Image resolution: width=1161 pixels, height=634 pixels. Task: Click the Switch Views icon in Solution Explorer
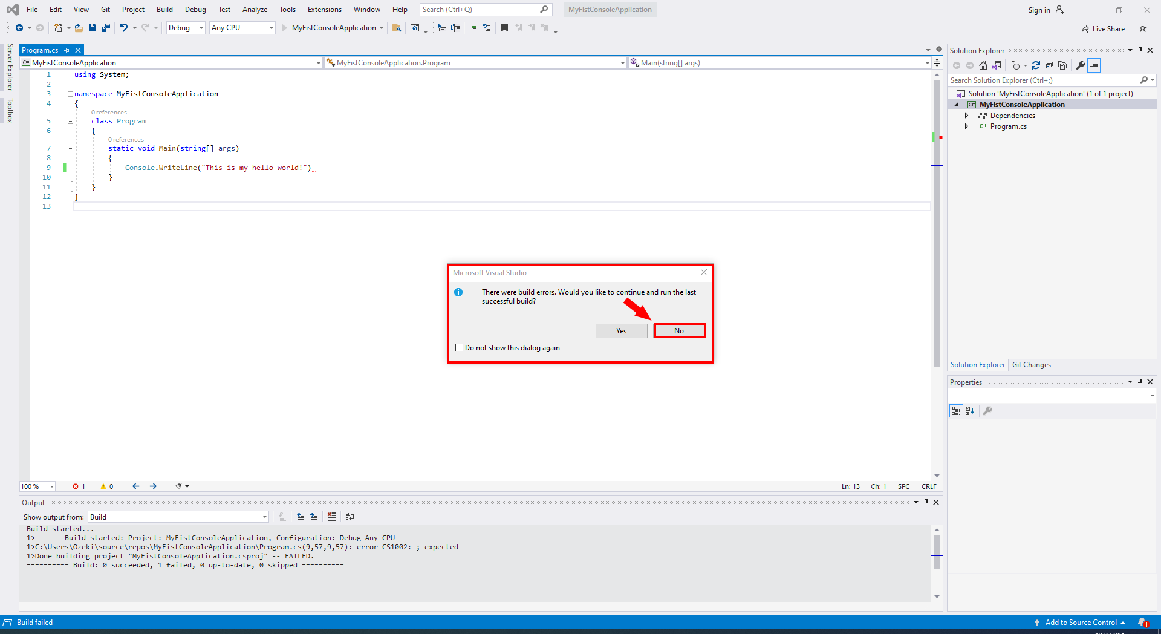[x=997, y=65]
